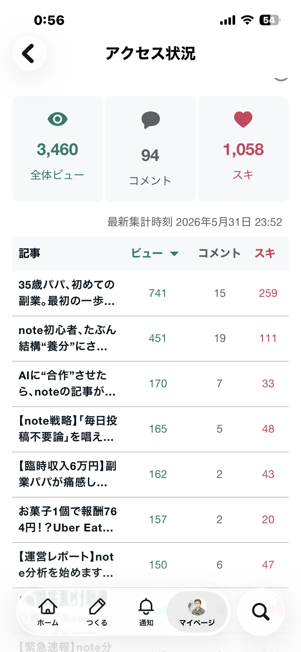
Task: Toggle view sort arrow next to ビュー
Action: click(174, 253)
